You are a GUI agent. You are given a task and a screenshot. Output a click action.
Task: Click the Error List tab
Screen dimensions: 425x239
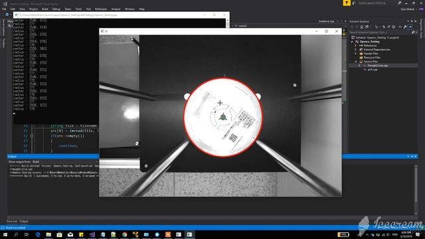pyautogui.click(x=12, y=221)
